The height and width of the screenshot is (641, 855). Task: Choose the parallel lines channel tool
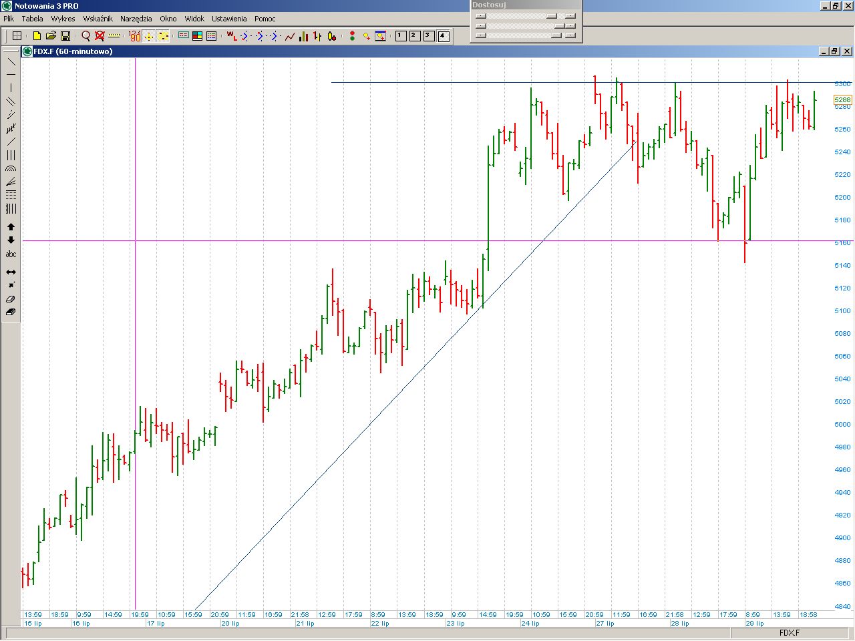(x=11, y=101)
